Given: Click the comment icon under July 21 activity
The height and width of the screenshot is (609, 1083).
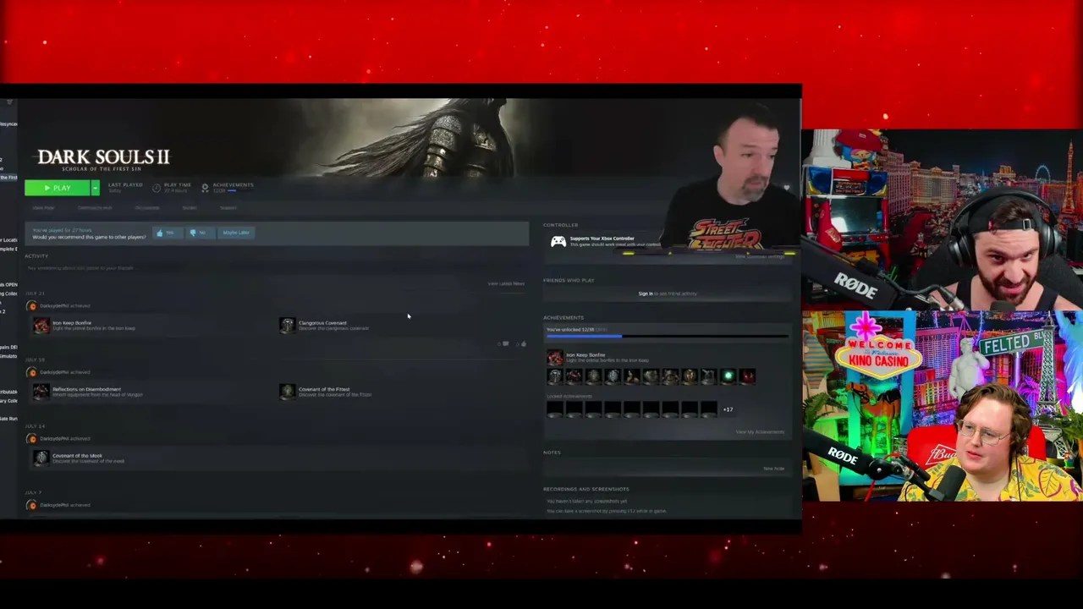Looking at the screenshot, I should 505,344.
